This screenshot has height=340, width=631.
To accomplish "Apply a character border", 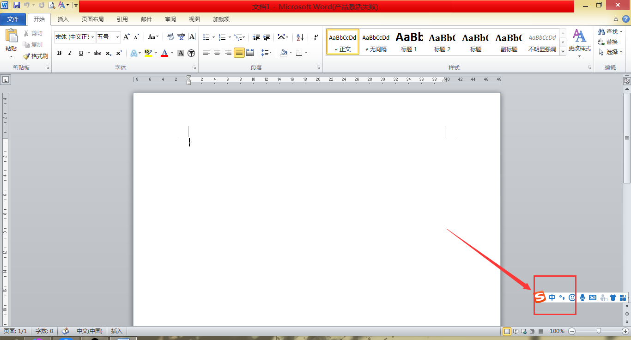I will 192,37.
